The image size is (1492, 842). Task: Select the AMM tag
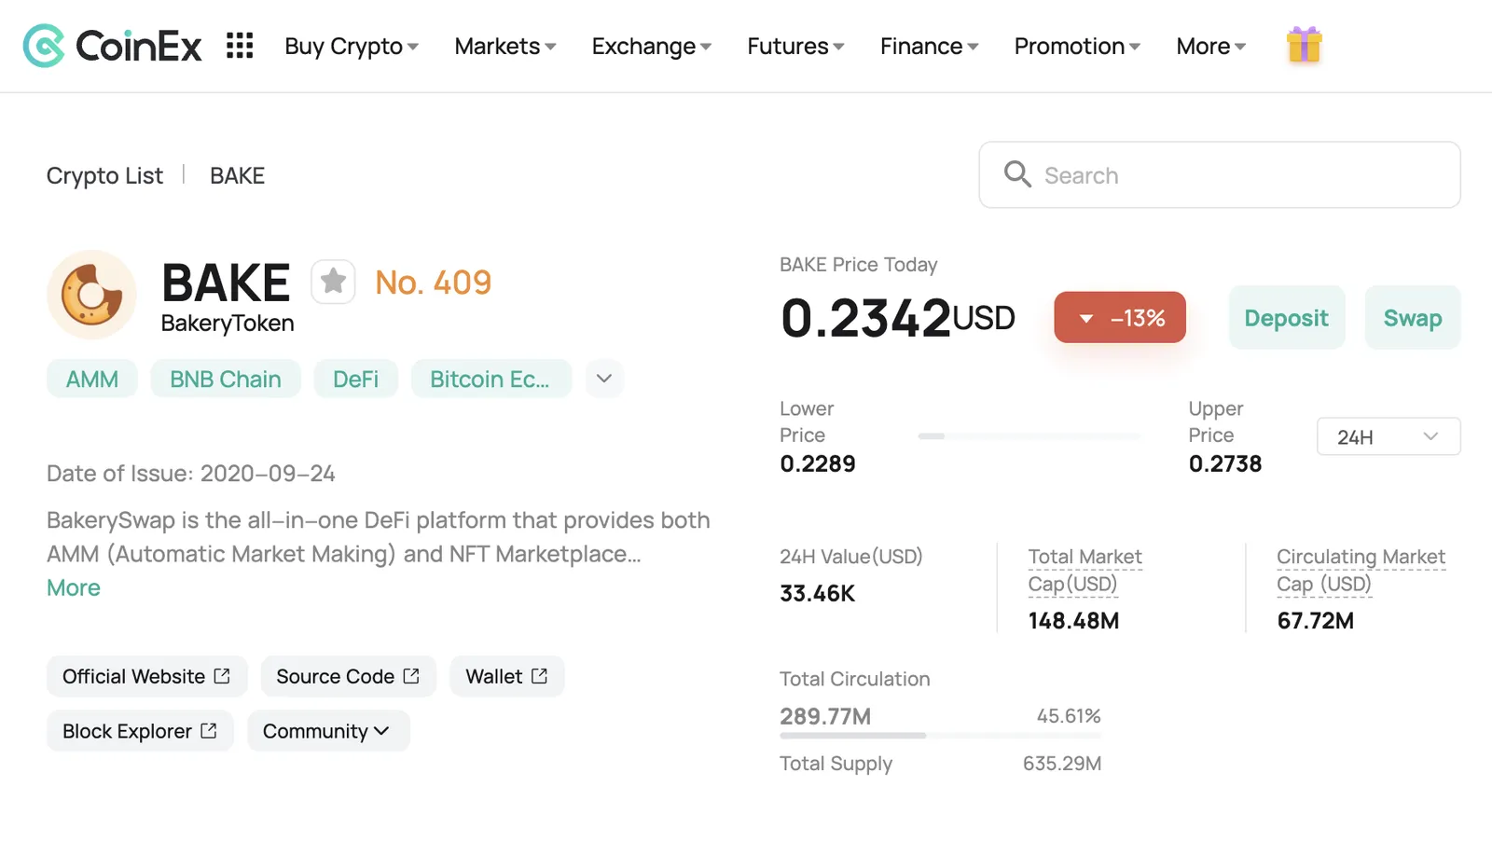coord(92,379)
